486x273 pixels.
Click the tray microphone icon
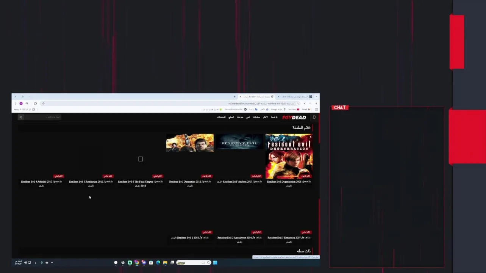pos(42,262)
